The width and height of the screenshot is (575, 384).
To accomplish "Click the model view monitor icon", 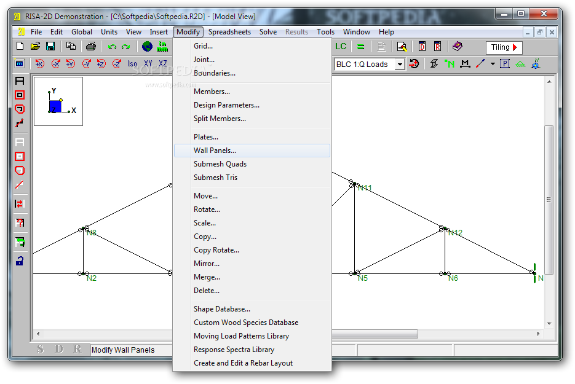I will 20,64.
